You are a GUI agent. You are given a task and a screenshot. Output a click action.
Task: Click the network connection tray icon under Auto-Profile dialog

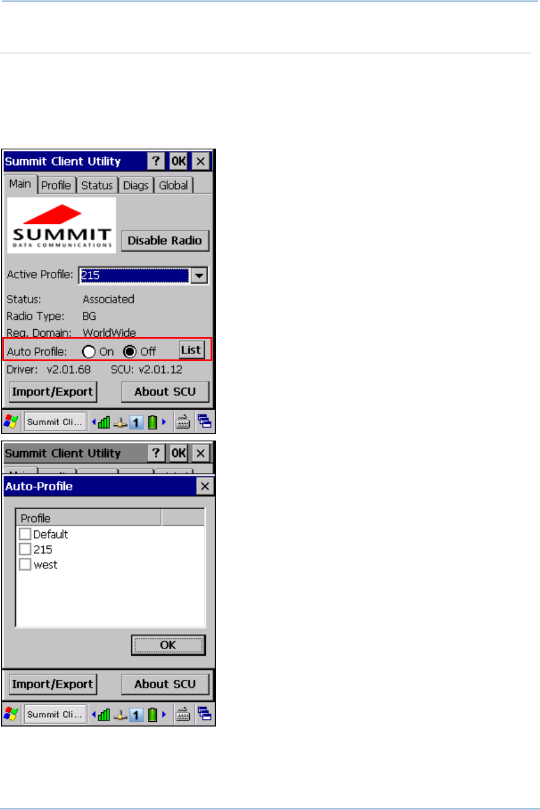click(x=121, y=715)
